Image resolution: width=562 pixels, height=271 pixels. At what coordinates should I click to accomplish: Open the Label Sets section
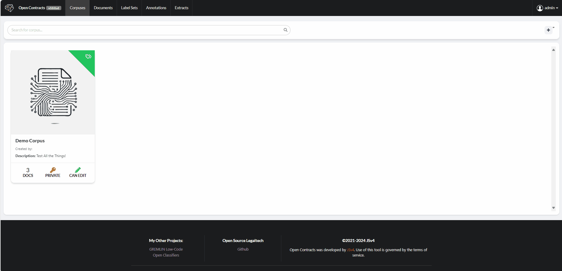pyautogui.click(x=129, y=8)
